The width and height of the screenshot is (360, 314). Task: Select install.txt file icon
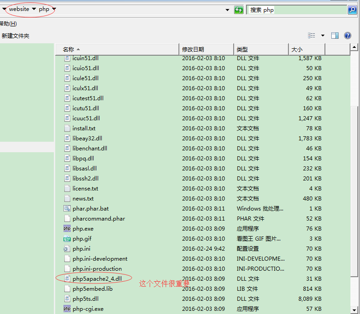click(67, 128)
